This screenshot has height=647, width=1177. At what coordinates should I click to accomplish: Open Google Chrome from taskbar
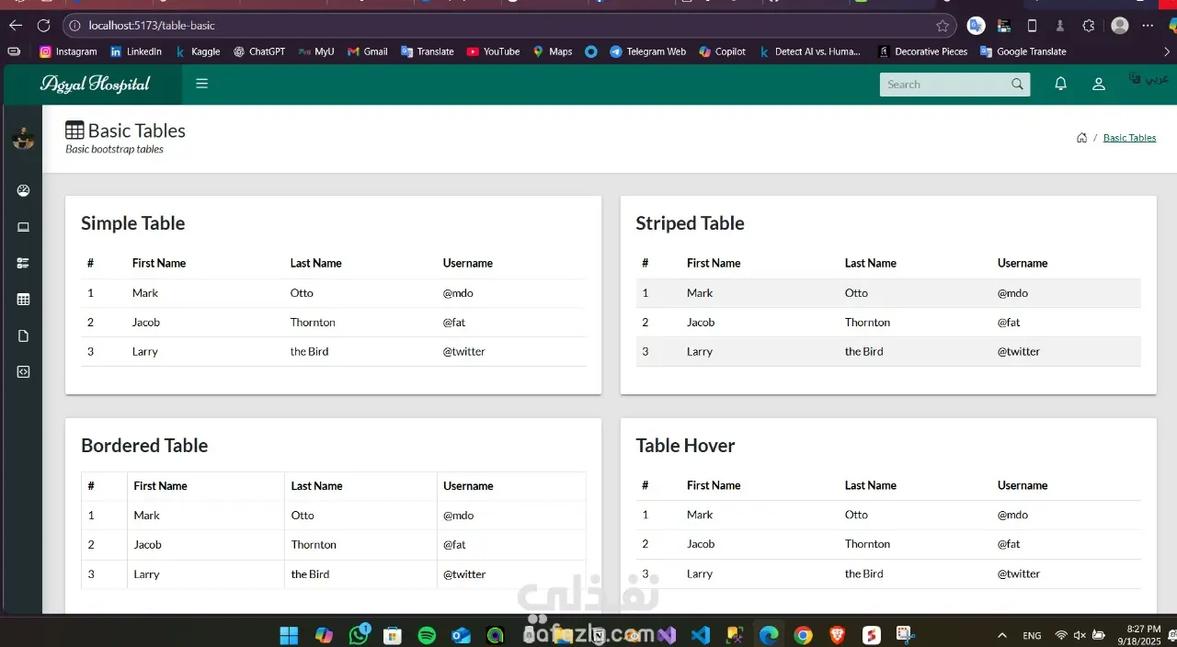[803, 635]
